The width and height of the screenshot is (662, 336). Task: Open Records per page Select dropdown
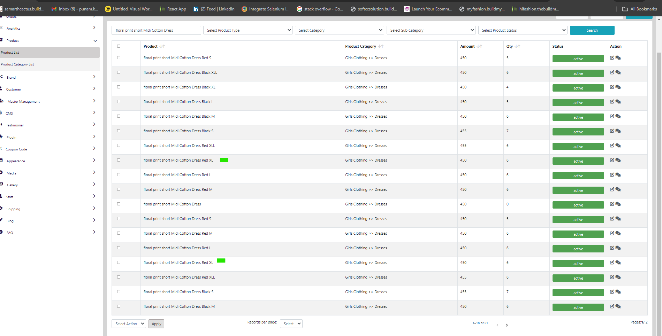[291, 324]
